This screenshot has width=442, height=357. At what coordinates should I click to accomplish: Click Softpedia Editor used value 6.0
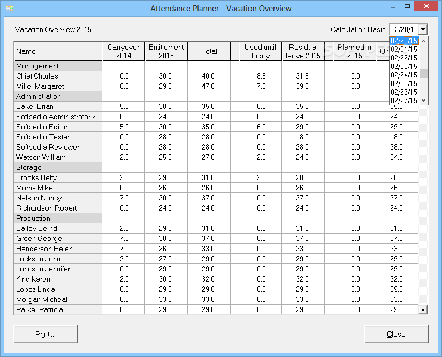pyautogui.click(x=261, y=127)
